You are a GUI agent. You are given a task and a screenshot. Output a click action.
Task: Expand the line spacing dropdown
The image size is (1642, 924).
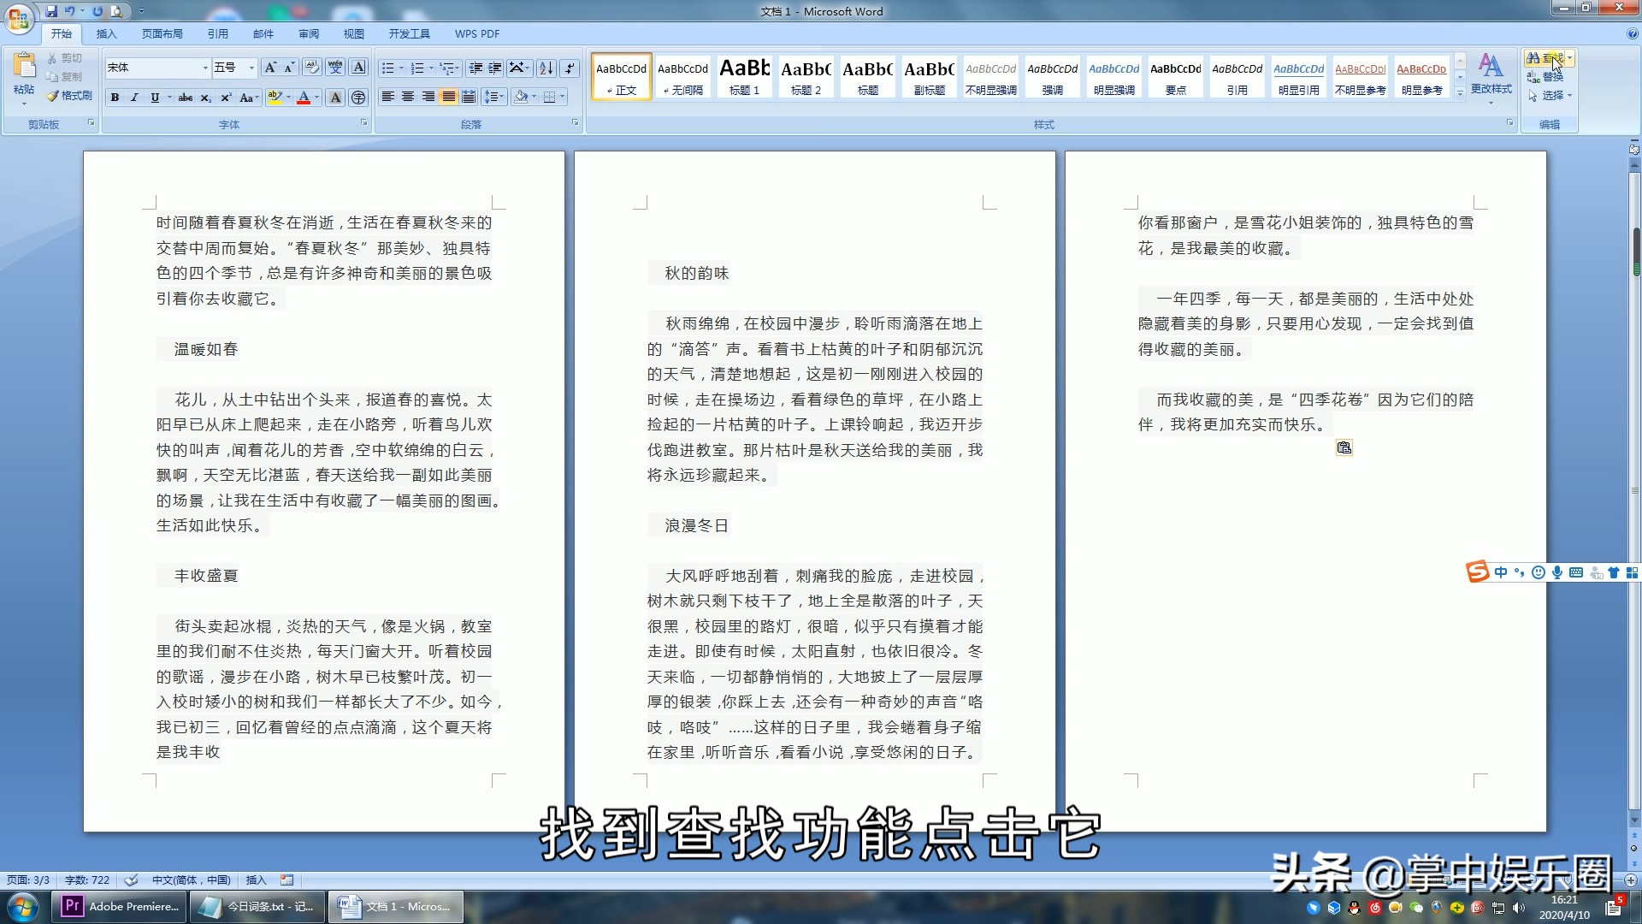pos(501,97)
